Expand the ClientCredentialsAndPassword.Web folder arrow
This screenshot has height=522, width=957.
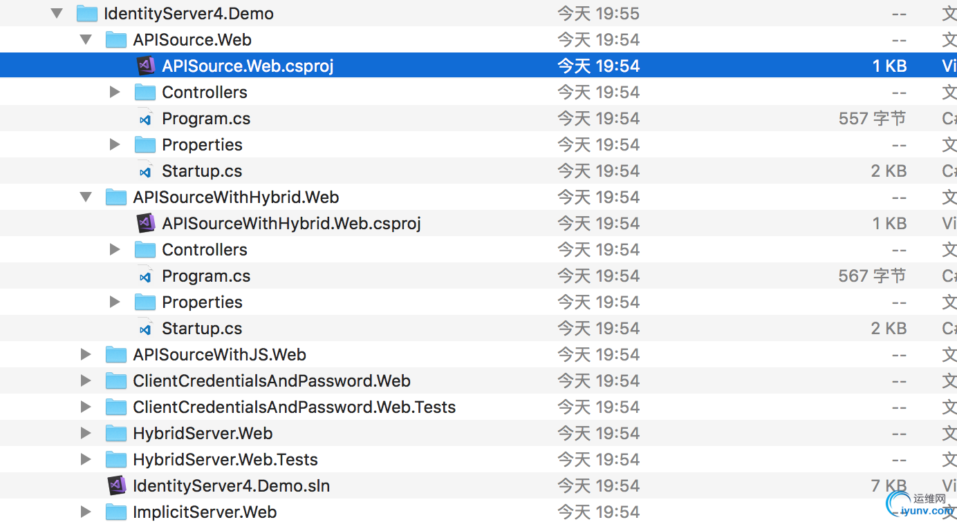click(86, 380)
